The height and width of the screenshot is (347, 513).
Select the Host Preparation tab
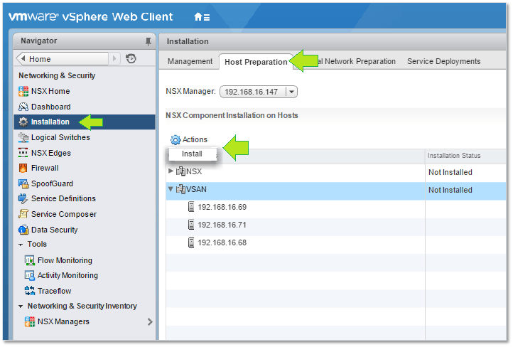click(256, 62)
